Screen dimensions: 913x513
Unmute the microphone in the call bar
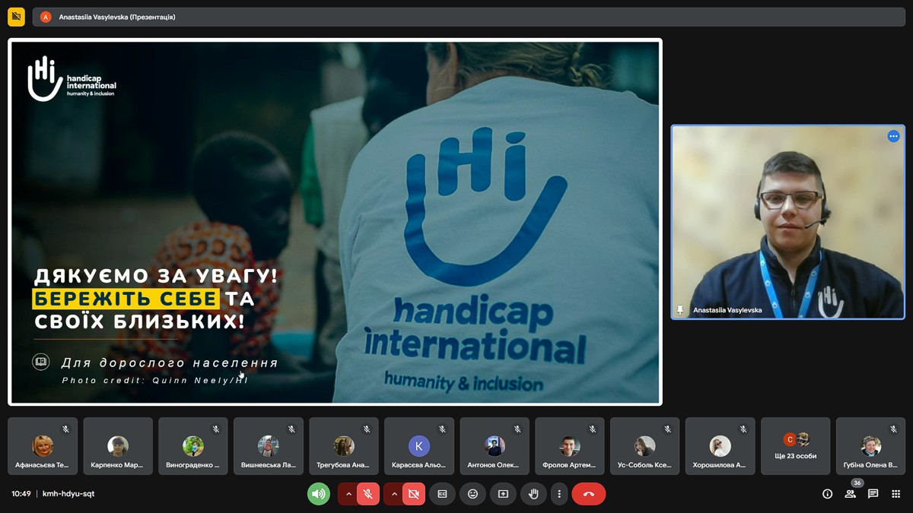click(368, 494)
